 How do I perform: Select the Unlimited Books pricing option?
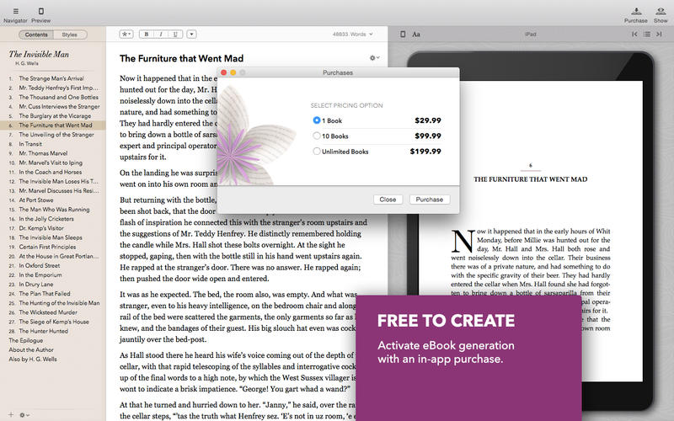(317, 152)
